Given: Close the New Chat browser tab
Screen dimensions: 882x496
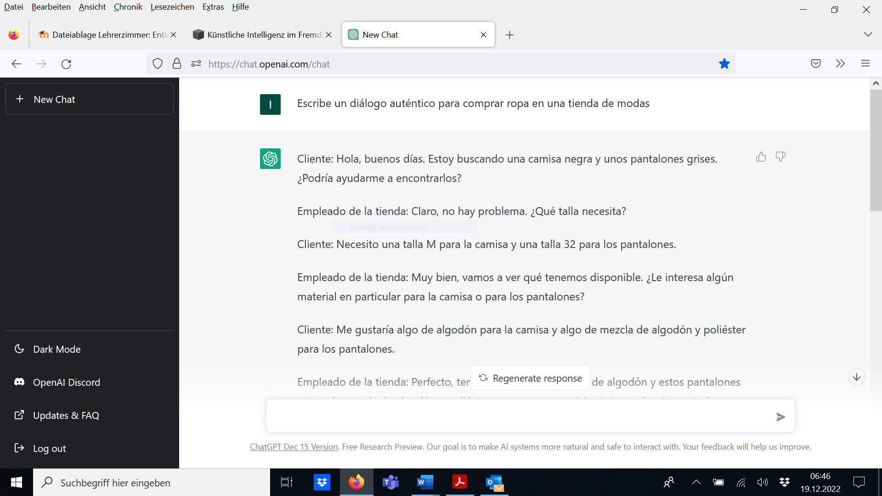Looking at the screenshot, I should (483, 35).
